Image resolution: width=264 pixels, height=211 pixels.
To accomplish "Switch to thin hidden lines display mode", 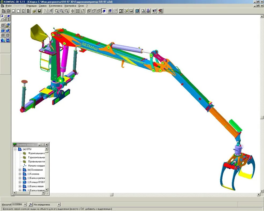I will pyautogui.click(x=99, y=11).
